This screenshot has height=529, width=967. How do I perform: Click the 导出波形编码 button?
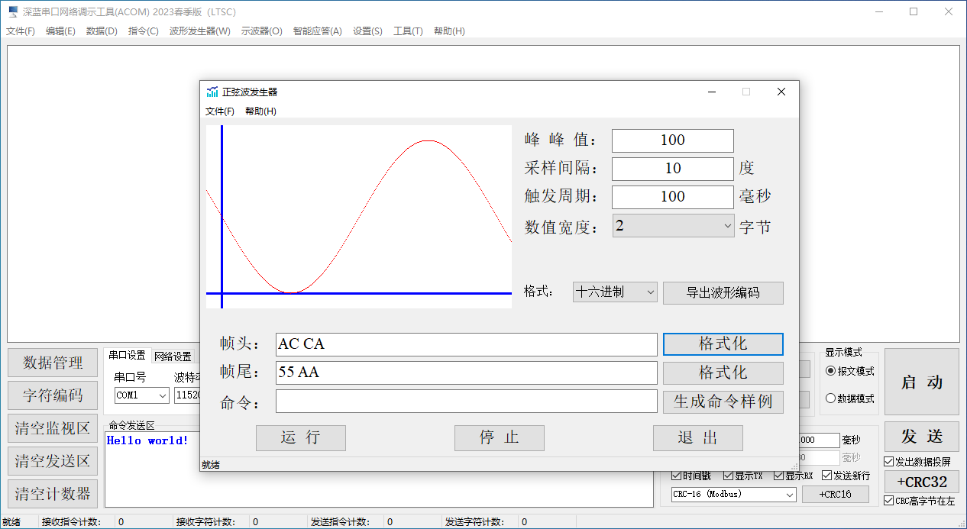pos(723,293)
